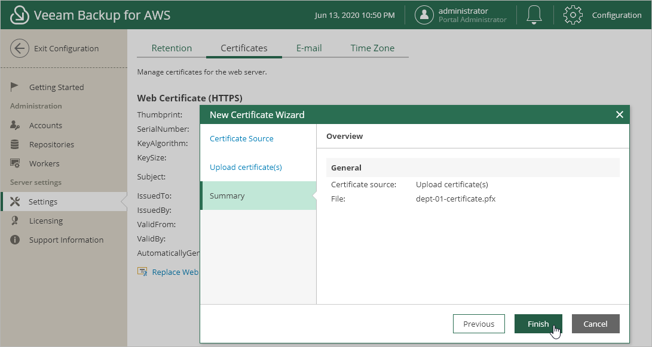Click the Veeam Backup for AWS title

[x=102, y=16]
